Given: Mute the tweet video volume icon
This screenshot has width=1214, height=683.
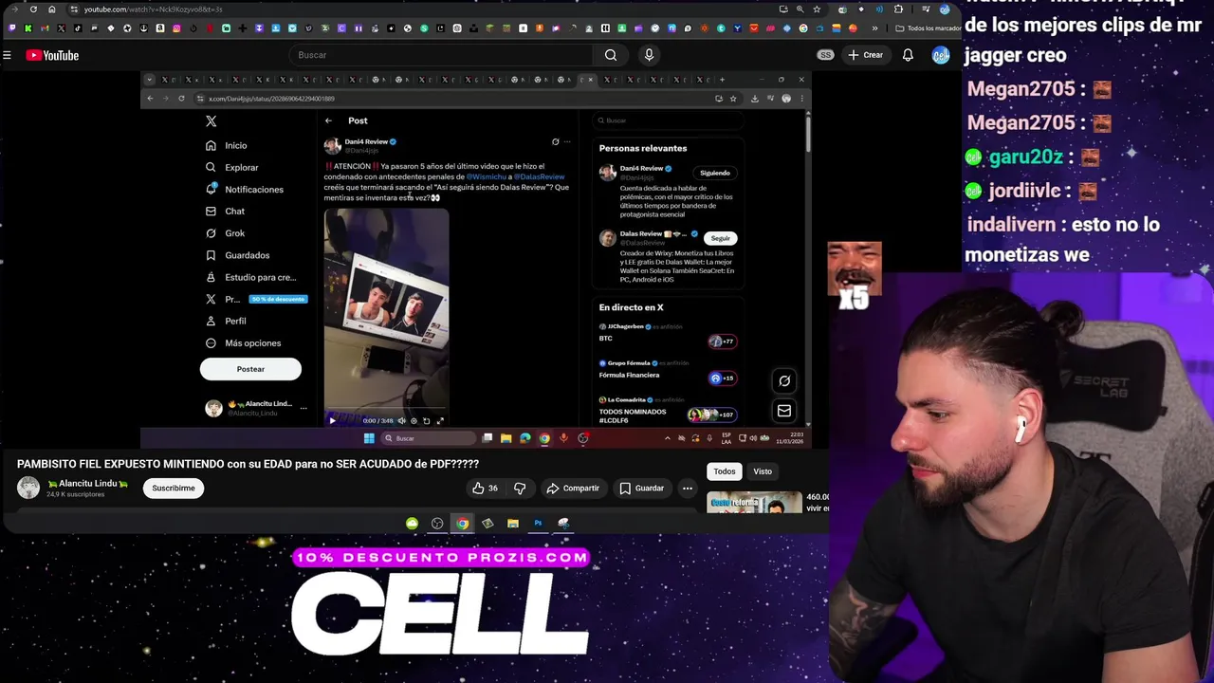Looking at the screenshot, I should (x=401, y=420).
